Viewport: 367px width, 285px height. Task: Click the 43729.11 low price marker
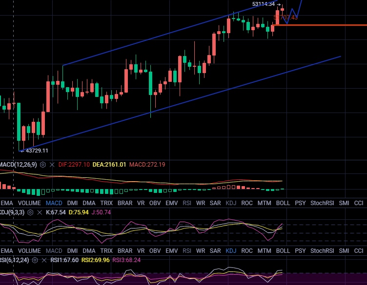(37, 151)
